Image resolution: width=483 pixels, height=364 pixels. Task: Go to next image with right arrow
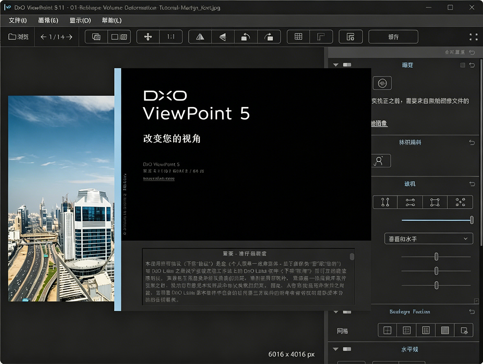tap(69, 37)
